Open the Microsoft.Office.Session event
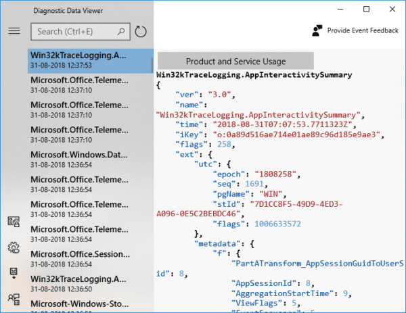Viewport: 406px width, 313px height. [90, 259]
